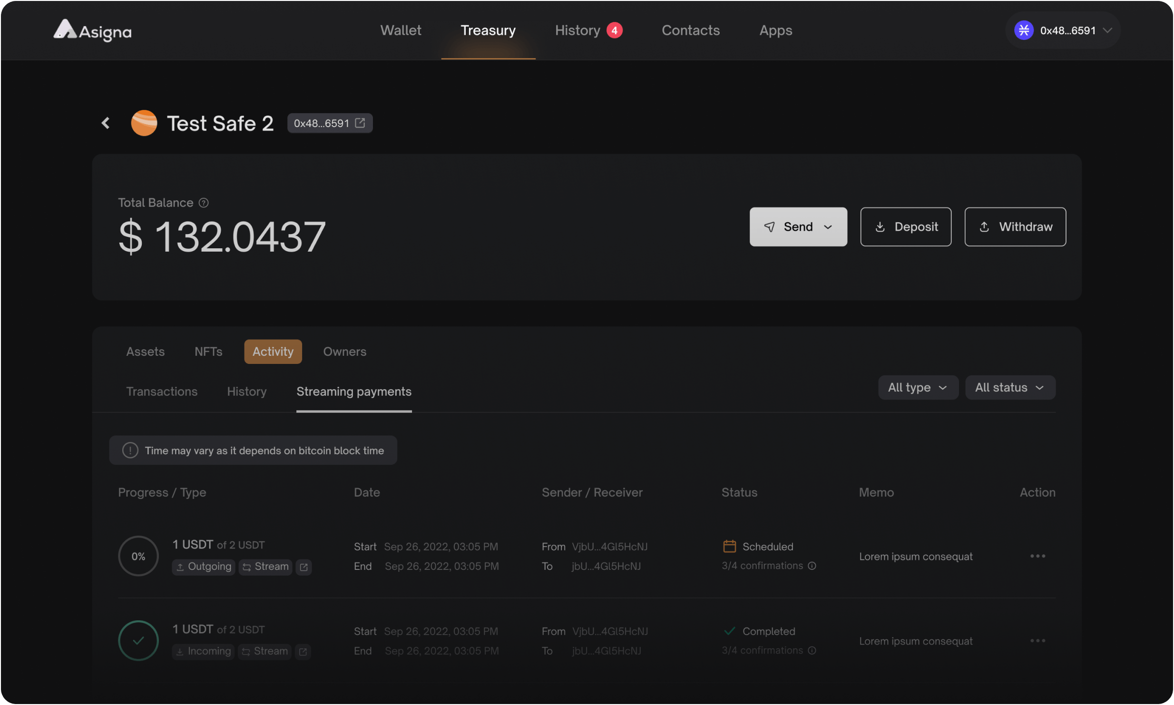Click info icon next to Scheduled confirmations
This screenshot has height=705, width=1174.
[812, 566]
